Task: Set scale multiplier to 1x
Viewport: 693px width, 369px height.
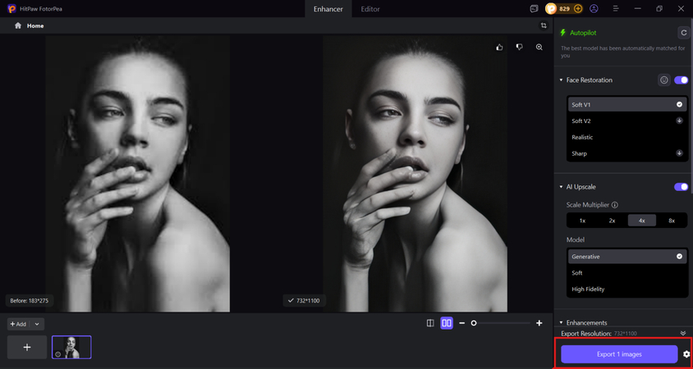Action: (582, 221)
